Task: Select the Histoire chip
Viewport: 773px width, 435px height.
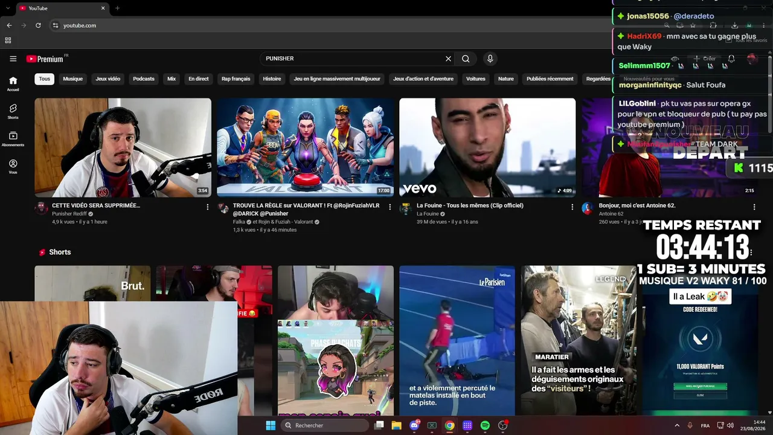Action: point(272,79)
